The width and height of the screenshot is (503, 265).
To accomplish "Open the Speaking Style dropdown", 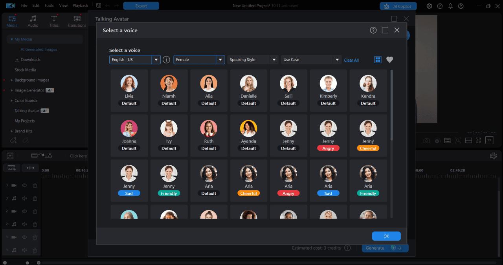I will pyautogui.click(x=253, y=60).
